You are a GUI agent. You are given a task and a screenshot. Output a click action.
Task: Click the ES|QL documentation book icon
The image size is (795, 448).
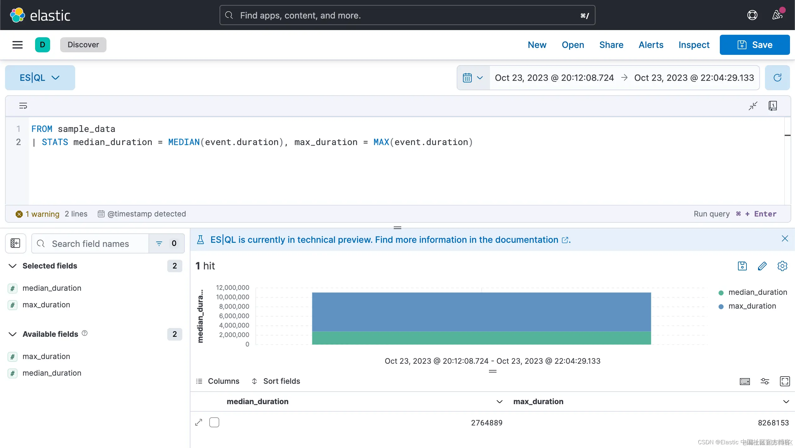click(x=772, y=106)
